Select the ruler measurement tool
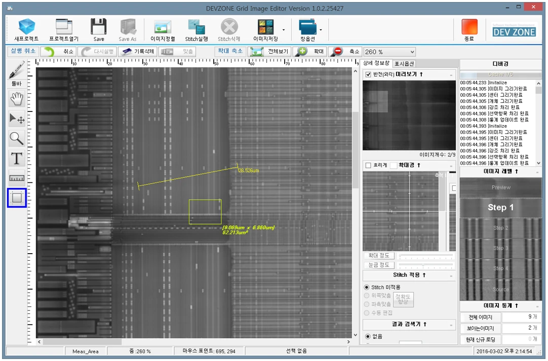This screenshot has height=361, width=548. click(x=16, y=178)
